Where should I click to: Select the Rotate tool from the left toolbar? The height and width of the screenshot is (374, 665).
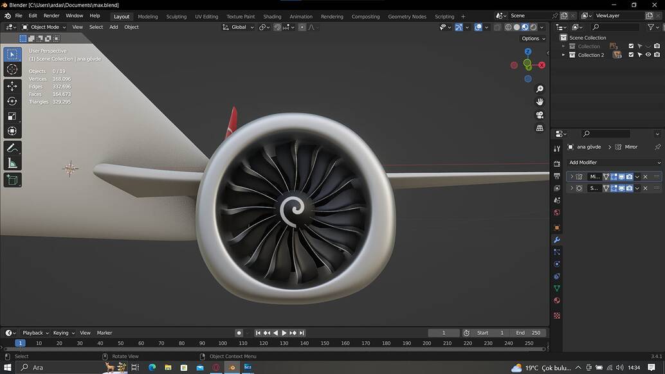[x=12, y=100]
